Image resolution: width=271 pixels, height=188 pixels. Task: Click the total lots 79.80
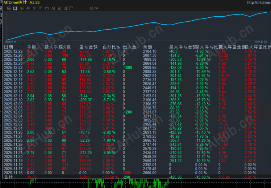[32, 177]
